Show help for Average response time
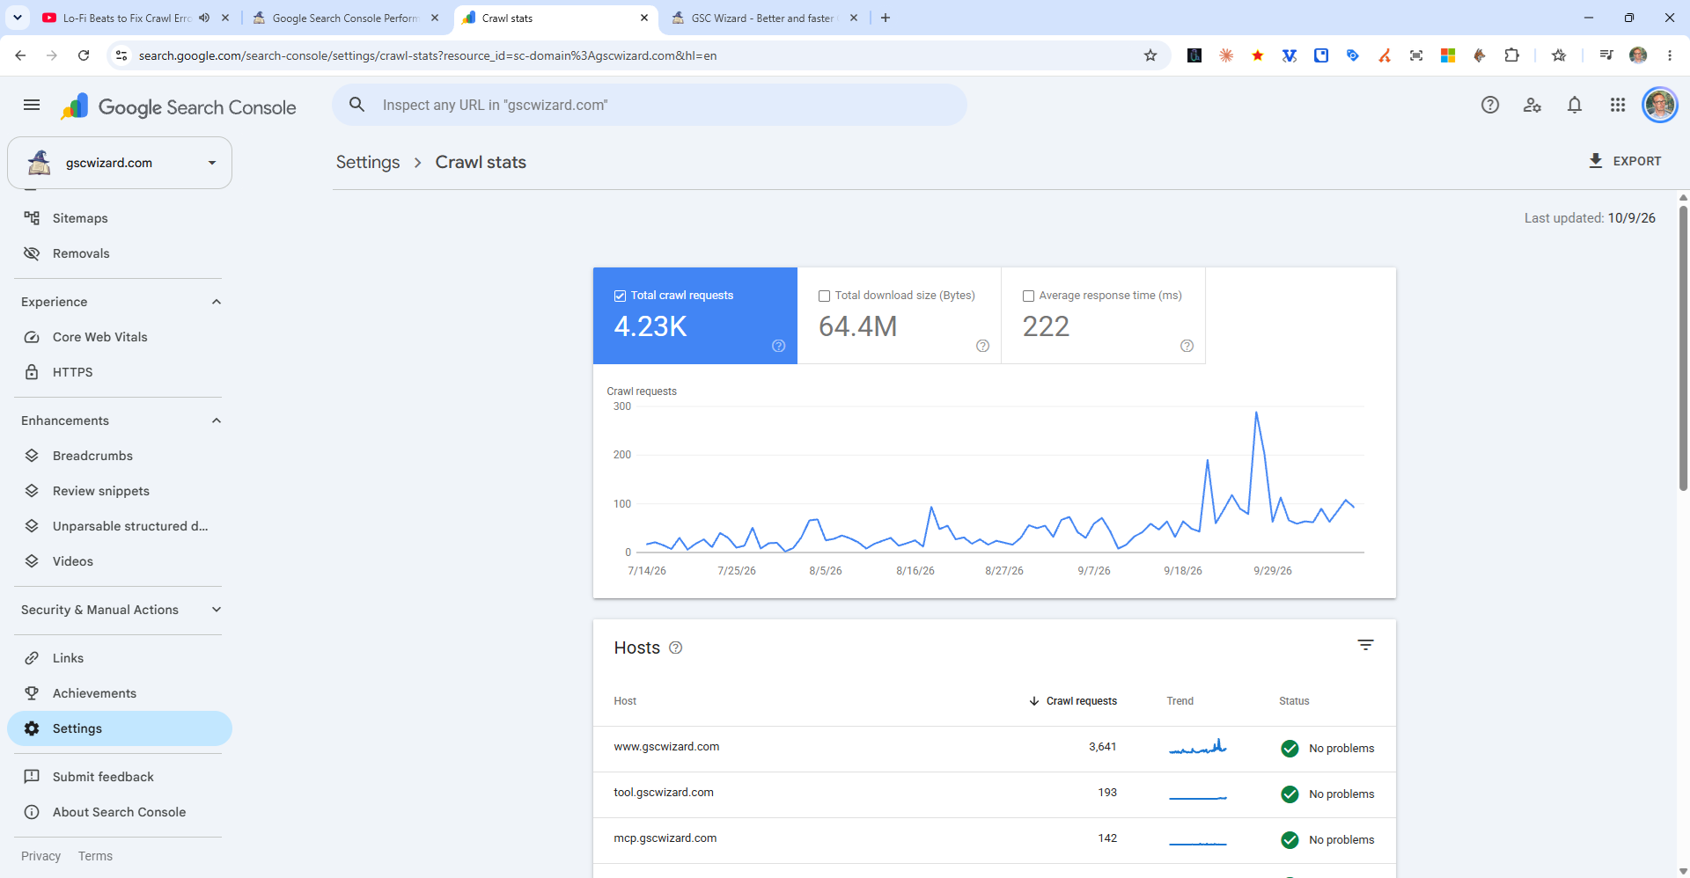1690x878 pixels. click(x=1187, y=346)
